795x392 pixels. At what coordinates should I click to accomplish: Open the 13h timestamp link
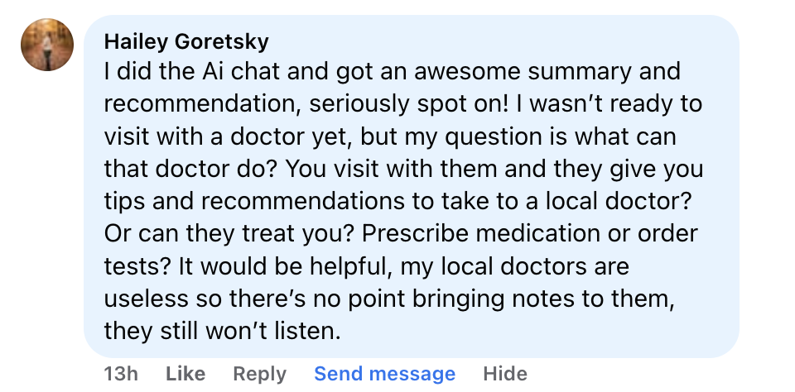coord(121,374)
